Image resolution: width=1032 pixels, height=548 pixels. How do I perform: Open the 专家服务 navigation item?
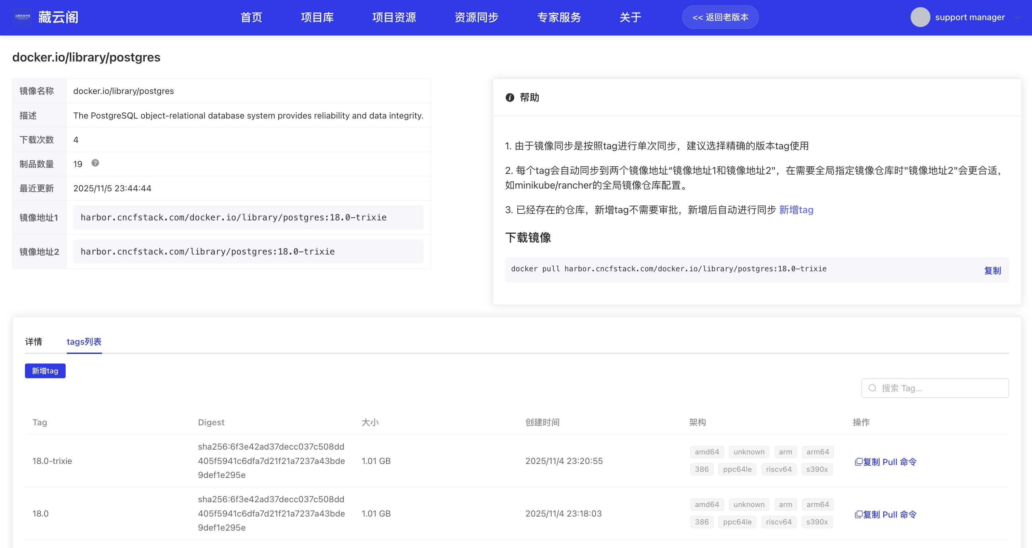point(559,17)
